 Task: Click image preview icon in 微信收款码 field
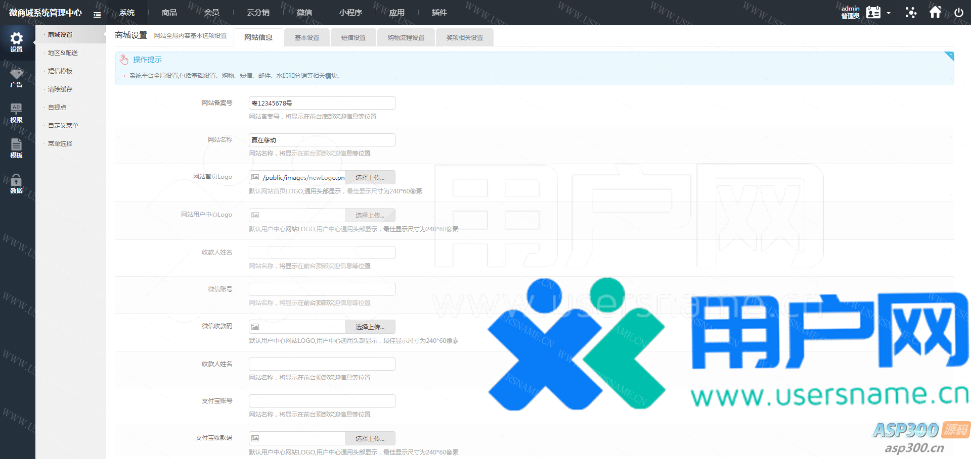pyautogui.click(x=255, y=327)
